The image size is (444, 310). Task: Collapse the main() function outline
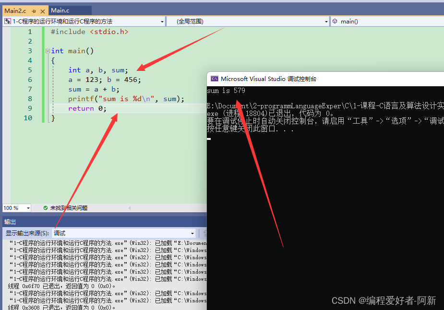(48, 51)
